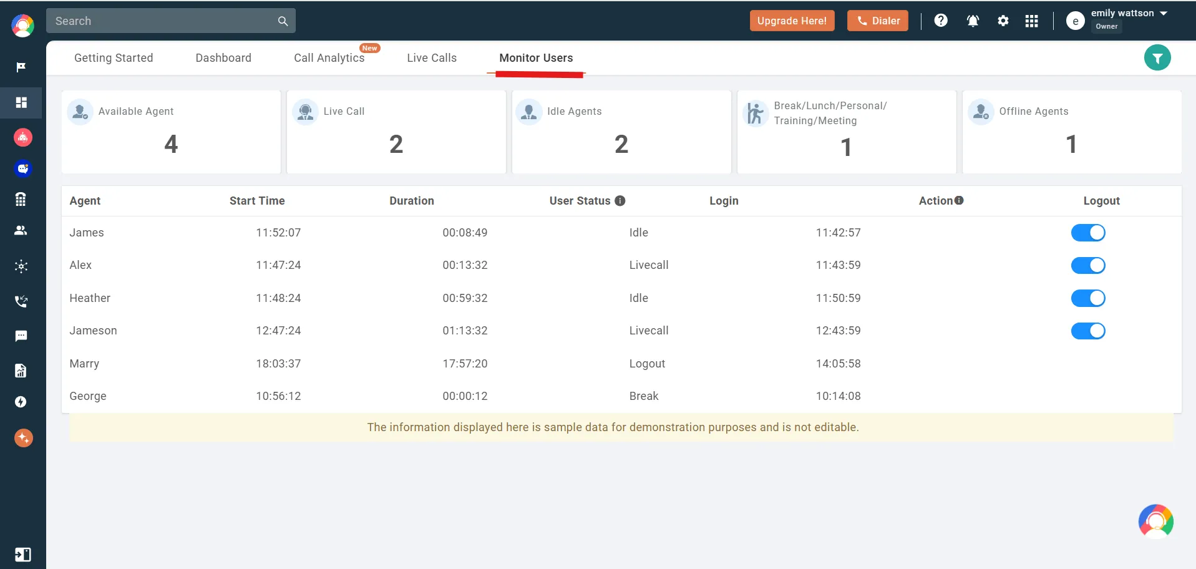This screenshot has height=569, width=1196.
Task: Open the User Status info tooltip
Action: click(x=620, y=201)
